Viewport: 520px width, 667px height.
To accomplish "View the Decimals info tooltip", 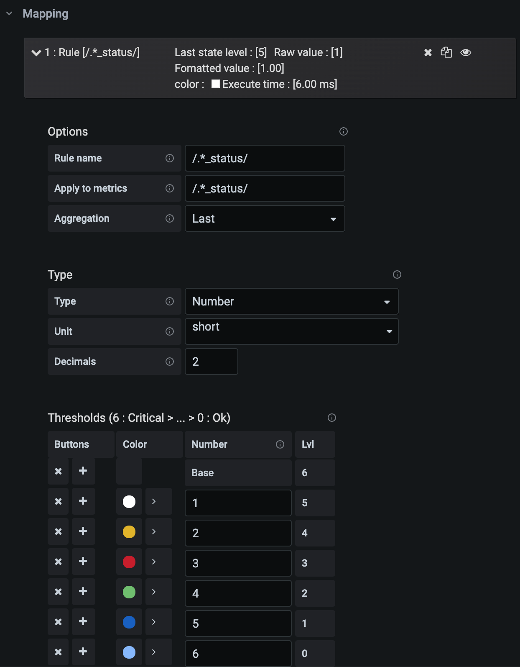I will point(169,361).
